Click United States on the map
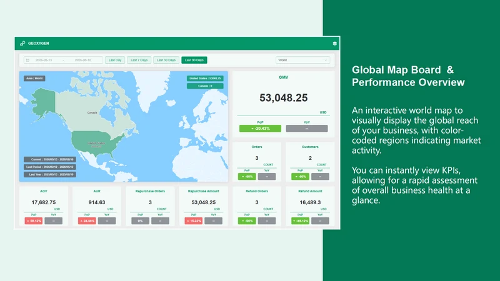 (96, 144)
